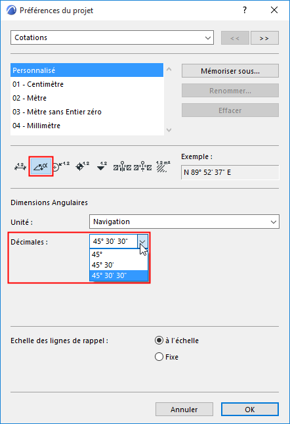The image size is (290, 424).
Task: Click the list scroll-down arrow
Action: [169, 130]
